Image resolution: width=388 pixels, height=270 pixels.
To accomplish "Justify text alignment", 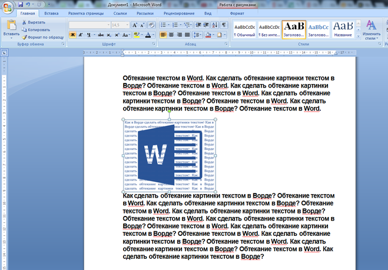I will point(187,35).
